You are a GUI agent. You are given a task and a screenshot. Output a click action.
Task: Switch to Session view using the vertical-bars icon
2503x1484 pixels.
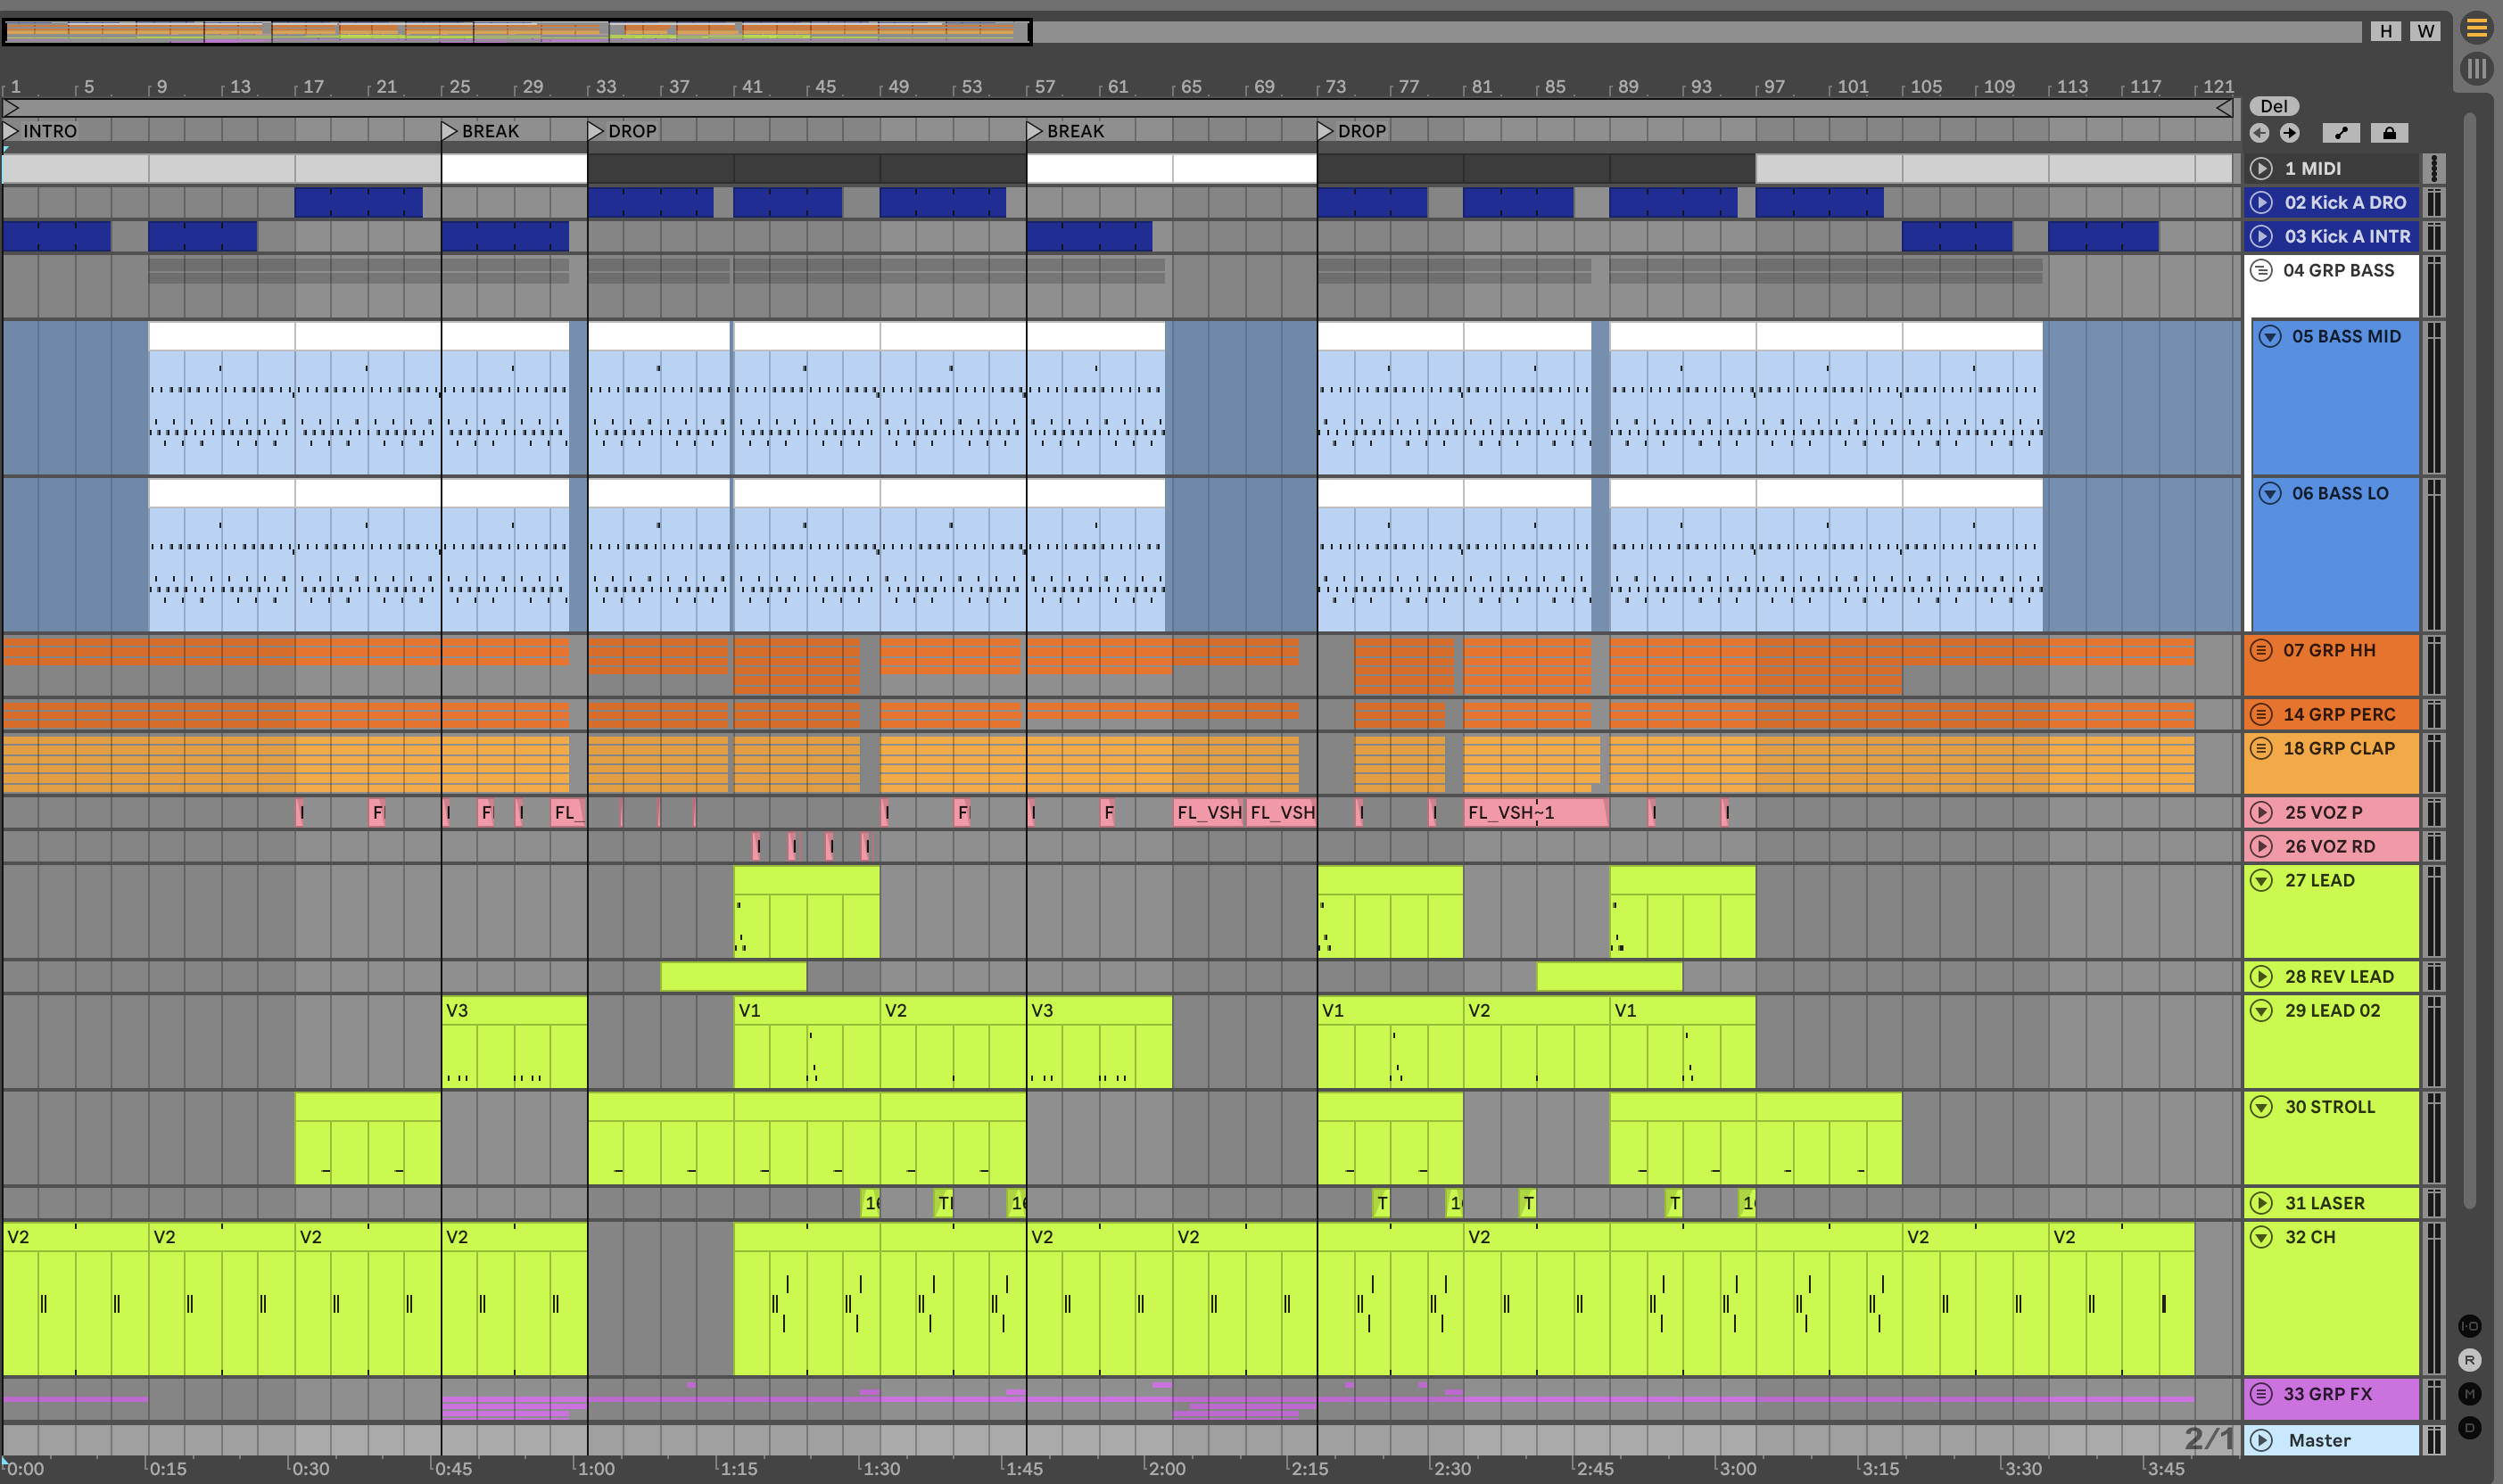click(2476, 69)
